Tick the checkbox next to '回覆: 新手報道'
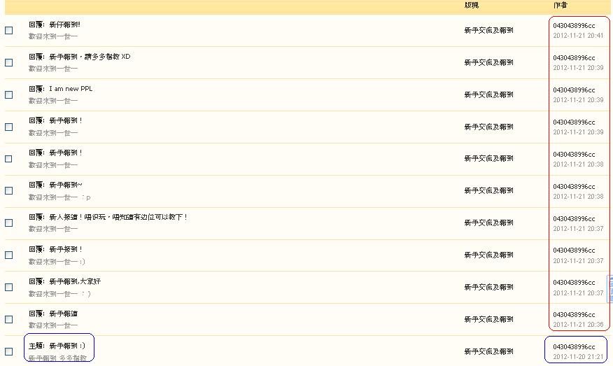 [x=8, y=319]
